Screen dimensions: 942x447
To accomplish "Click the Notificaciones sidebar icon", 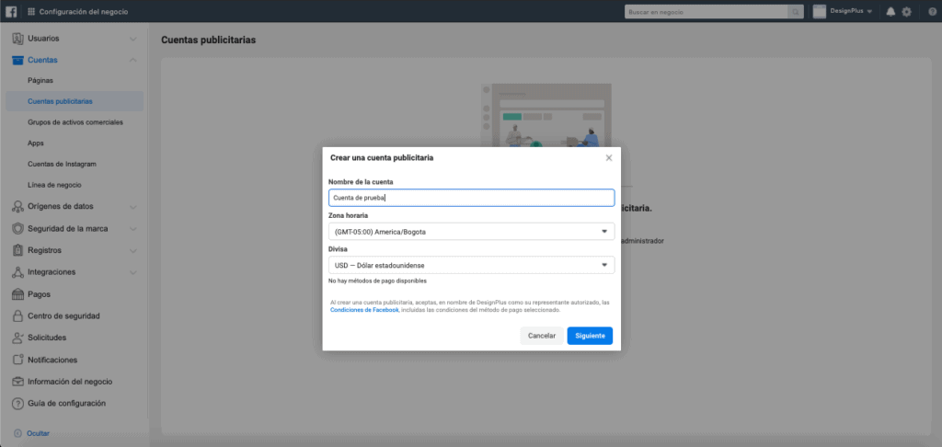I will (18, 360).
